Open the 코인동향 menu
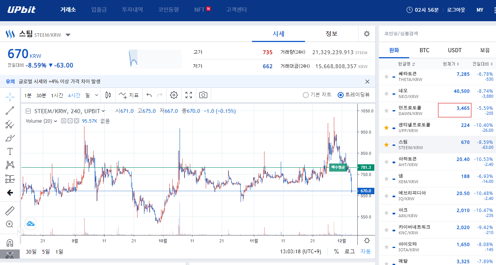 168,10
